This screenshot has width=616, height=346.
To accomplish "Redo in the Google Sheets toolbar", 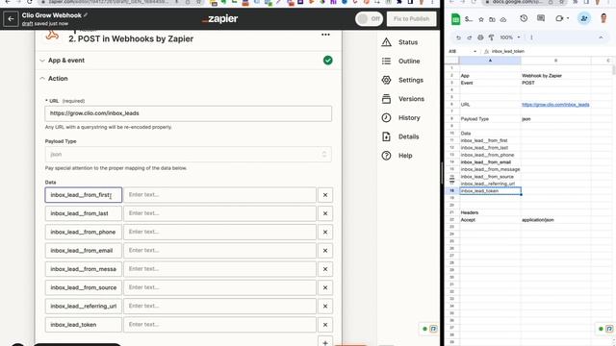I will click(469, 37).
